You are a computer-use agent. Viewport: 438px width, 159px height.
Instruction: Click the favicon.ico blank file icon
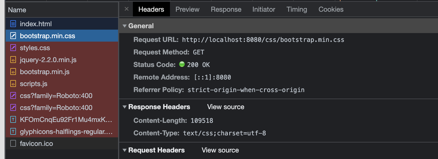point(13,144)
